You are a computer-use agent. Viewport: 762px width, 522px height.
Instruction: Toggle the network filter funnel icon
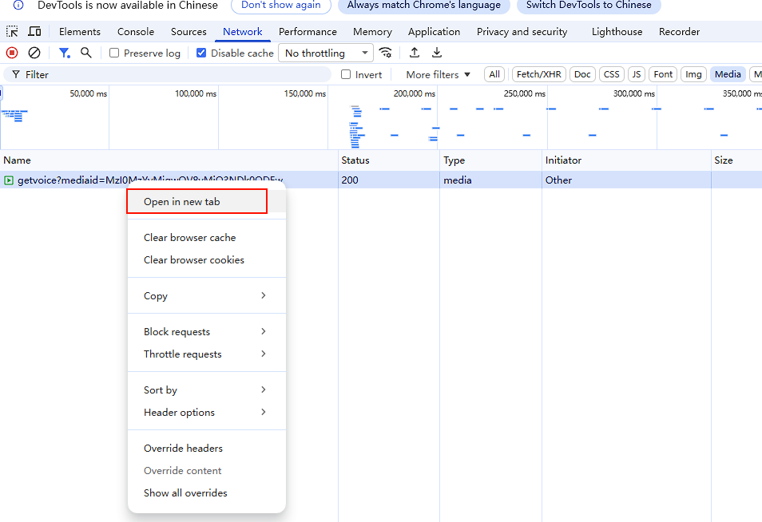tap(65, 53)
